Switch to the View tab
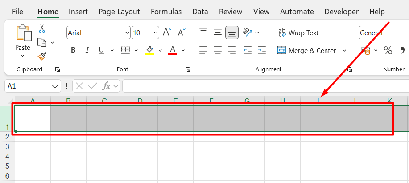Viewport: 409px width, 183px height. pyautogui.click(x=261, y=12)
